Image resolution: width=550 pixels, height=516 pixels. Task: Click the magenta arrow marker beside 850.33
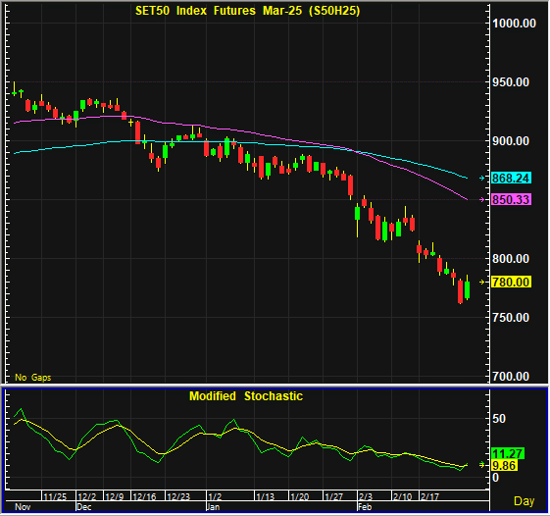coord(482,200)
